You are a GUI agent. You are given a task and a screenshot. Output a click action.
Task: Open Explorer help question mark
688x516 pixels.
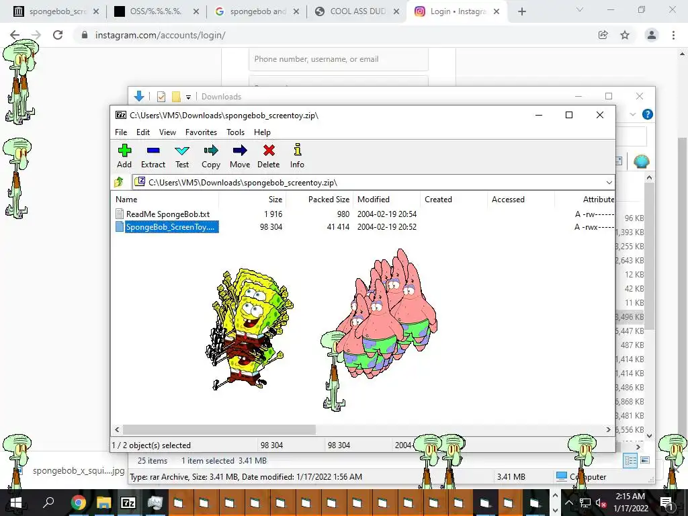coord(647,114)
